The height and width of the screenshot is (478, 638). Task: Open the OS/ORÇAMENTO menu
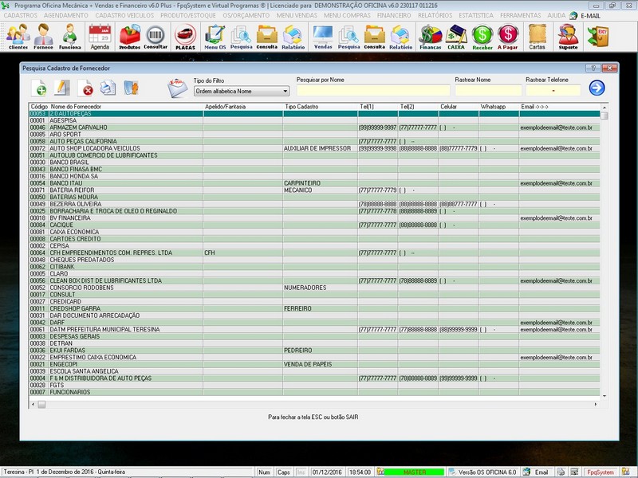click(246, 15)
